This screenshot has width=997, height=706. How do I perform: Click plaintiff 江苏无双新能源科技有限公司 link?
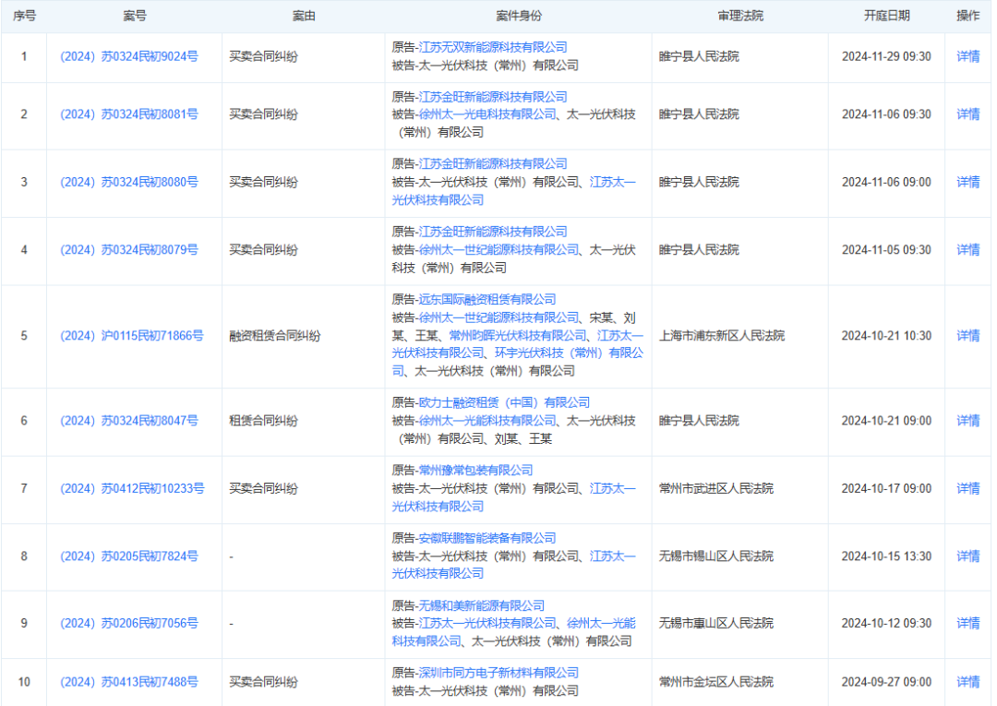pos(492,47)
